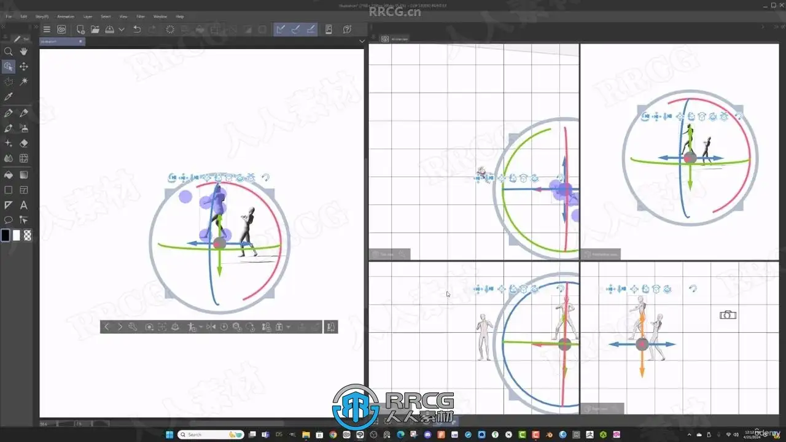Select the Move layer tool

(x=24, y=66)
